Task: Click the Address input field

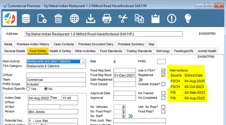Action: pyautogui.click(x=104, y=34)
